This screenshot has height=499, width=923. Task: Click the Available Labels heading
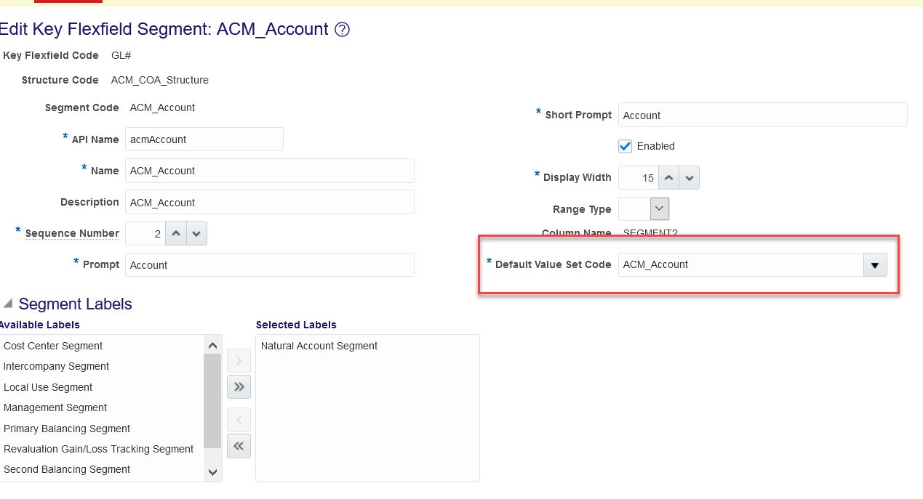tap(39, 325)
